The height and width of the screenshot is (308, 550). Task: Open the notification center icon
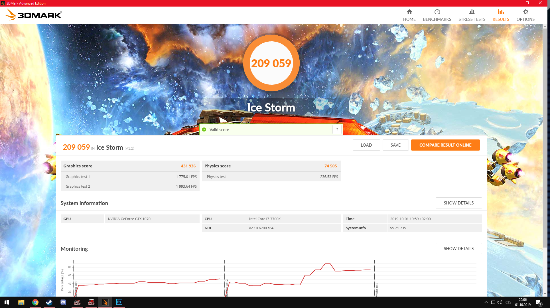538,302
